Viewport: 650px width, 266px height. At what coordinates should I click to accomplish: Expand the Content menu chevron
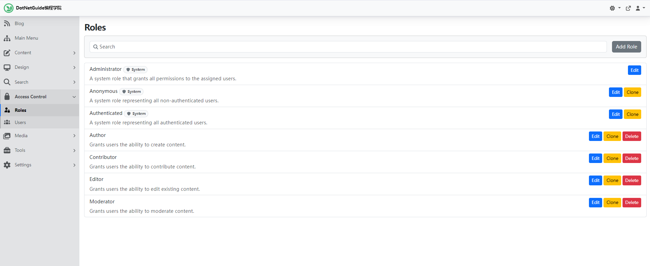74,53
